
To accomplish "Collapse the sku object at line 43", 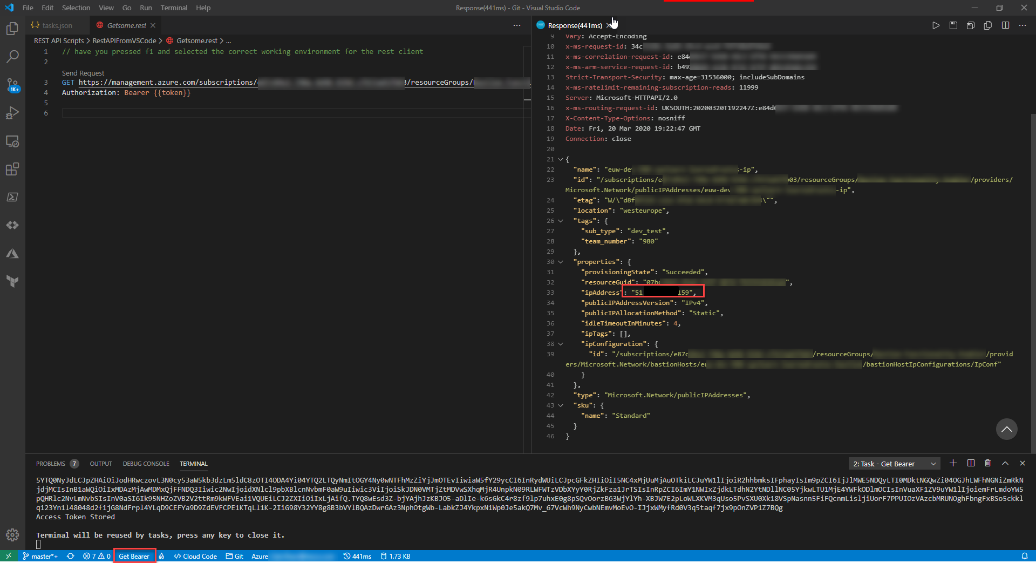I will pyautogui.click(x=561, y=405).
